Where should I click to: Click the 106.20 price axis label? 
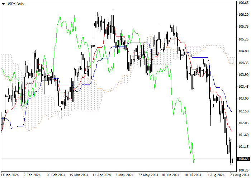click(x=243, y=15)
